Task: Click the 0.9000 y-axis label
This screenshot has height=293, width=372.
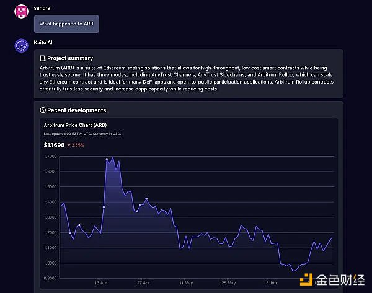Action: (50, 278)
